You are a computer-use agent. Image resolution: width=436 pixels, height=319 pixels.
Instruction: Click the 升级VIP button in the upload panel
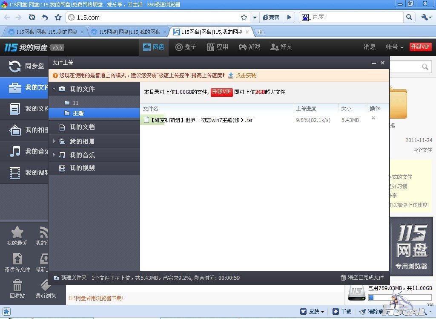pyautogui.click(x=221, y=92)
